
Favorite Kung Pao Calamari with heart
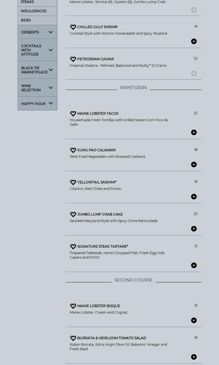click(73, 150)
